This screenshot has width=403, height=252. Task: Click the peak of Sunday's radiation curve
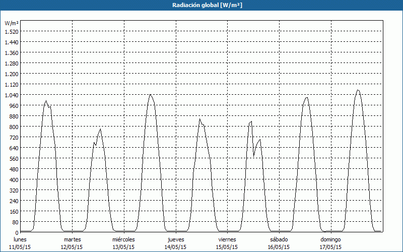[358, 90]
